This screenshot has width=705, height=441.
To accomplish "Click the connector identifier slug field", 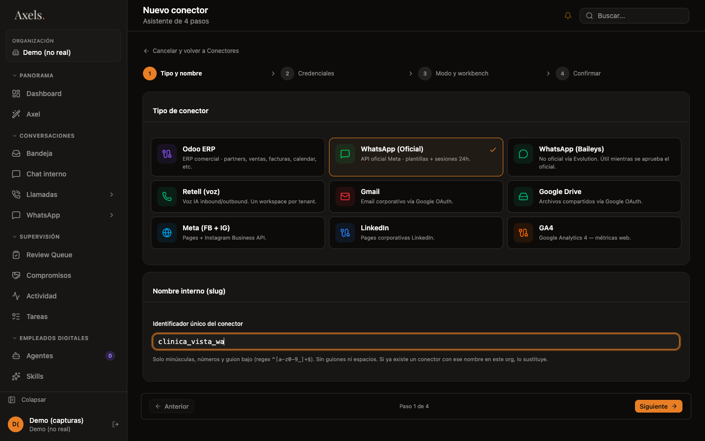I will [x=416, y=342].
